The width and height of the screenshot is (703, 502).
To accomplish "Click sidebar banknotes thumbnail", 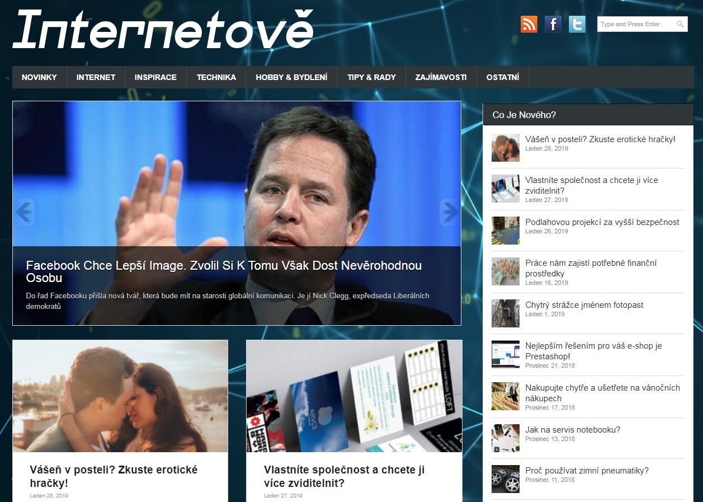I will pos(506,271).
